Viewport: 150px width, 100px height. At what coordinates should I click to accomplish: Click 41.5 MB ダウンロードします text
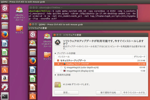(x=76, y=84)
